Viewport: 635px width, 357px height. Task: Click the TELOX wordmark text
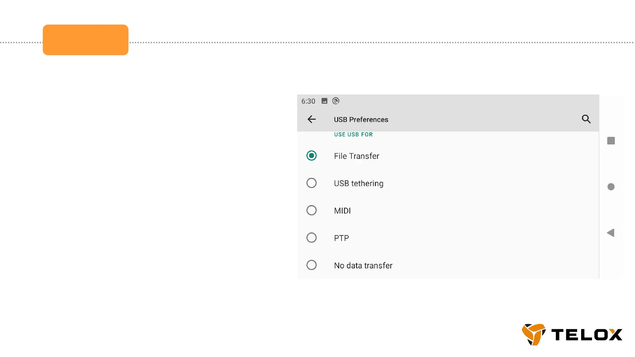(587, 335)
